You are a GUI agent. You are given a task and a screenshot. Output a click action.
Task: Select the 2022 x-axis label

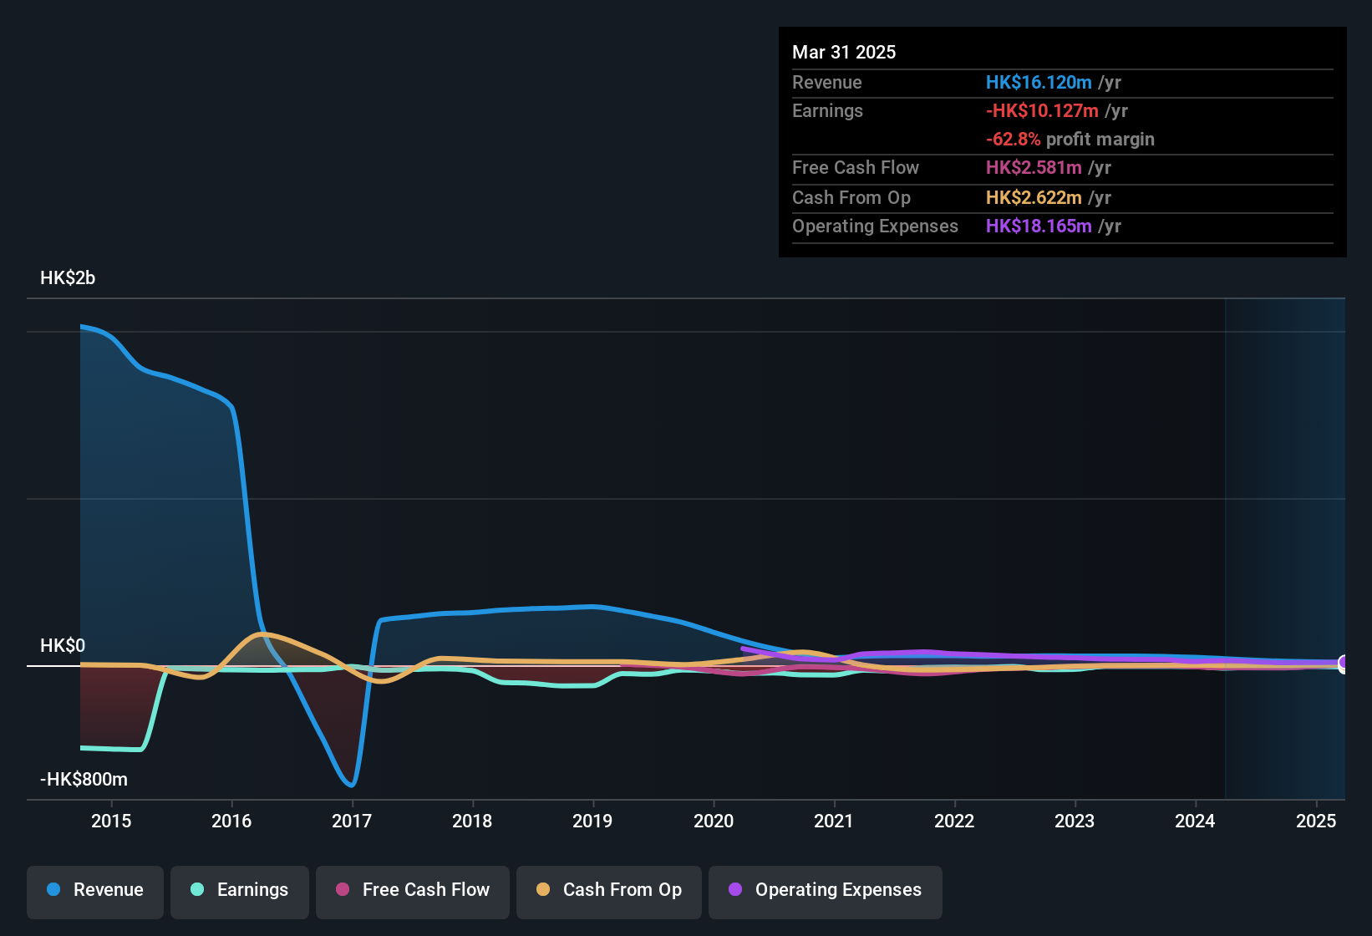tap(954, 821)
